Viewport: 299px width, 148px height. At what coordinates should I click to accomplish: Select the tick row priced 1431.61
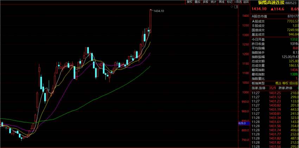[275, 122]
